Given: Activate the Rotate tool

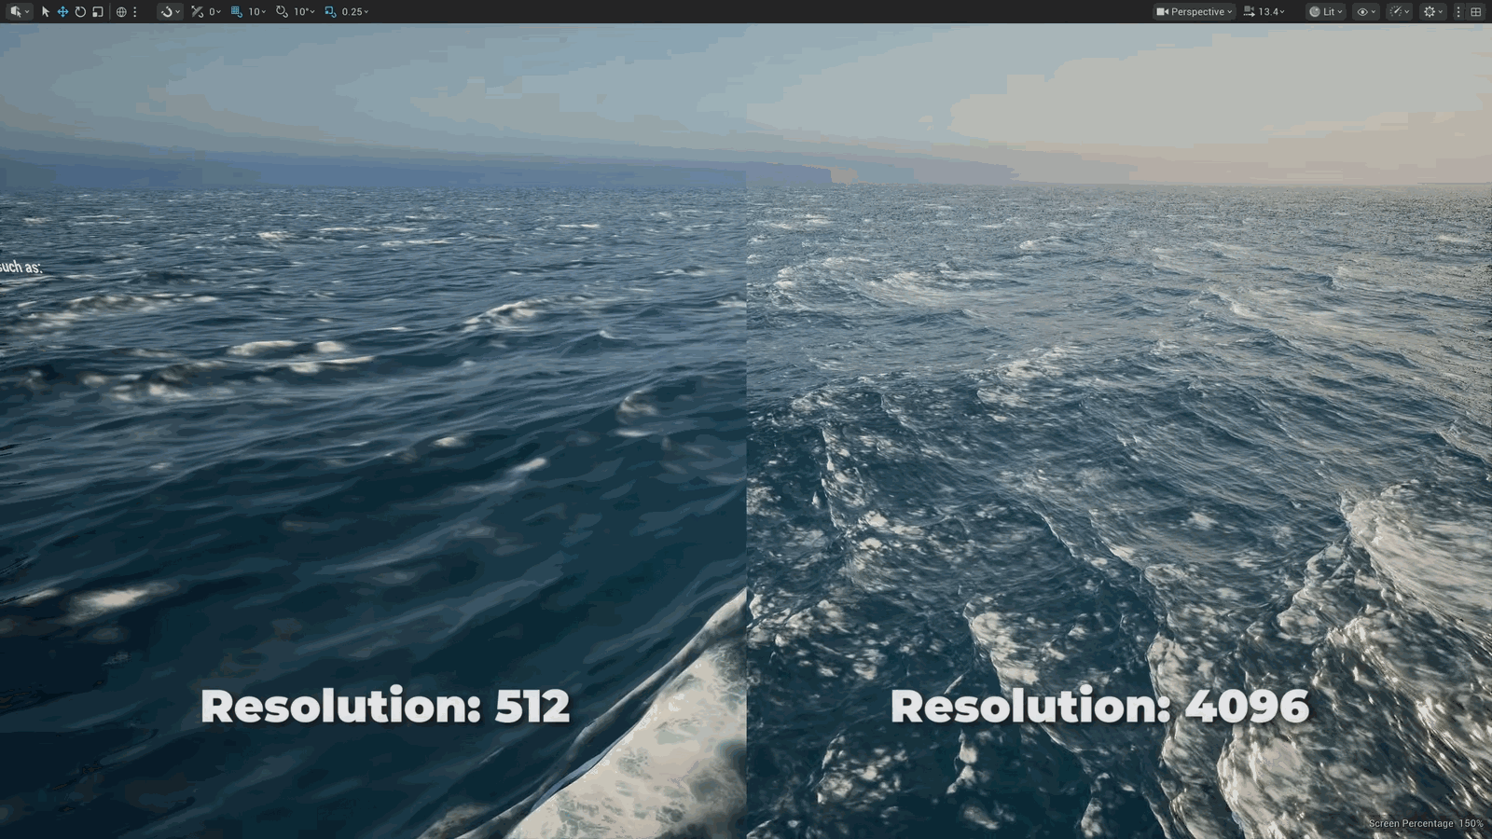Looking at the screenshot, I should pyautogui.click(x=80, y=11).
